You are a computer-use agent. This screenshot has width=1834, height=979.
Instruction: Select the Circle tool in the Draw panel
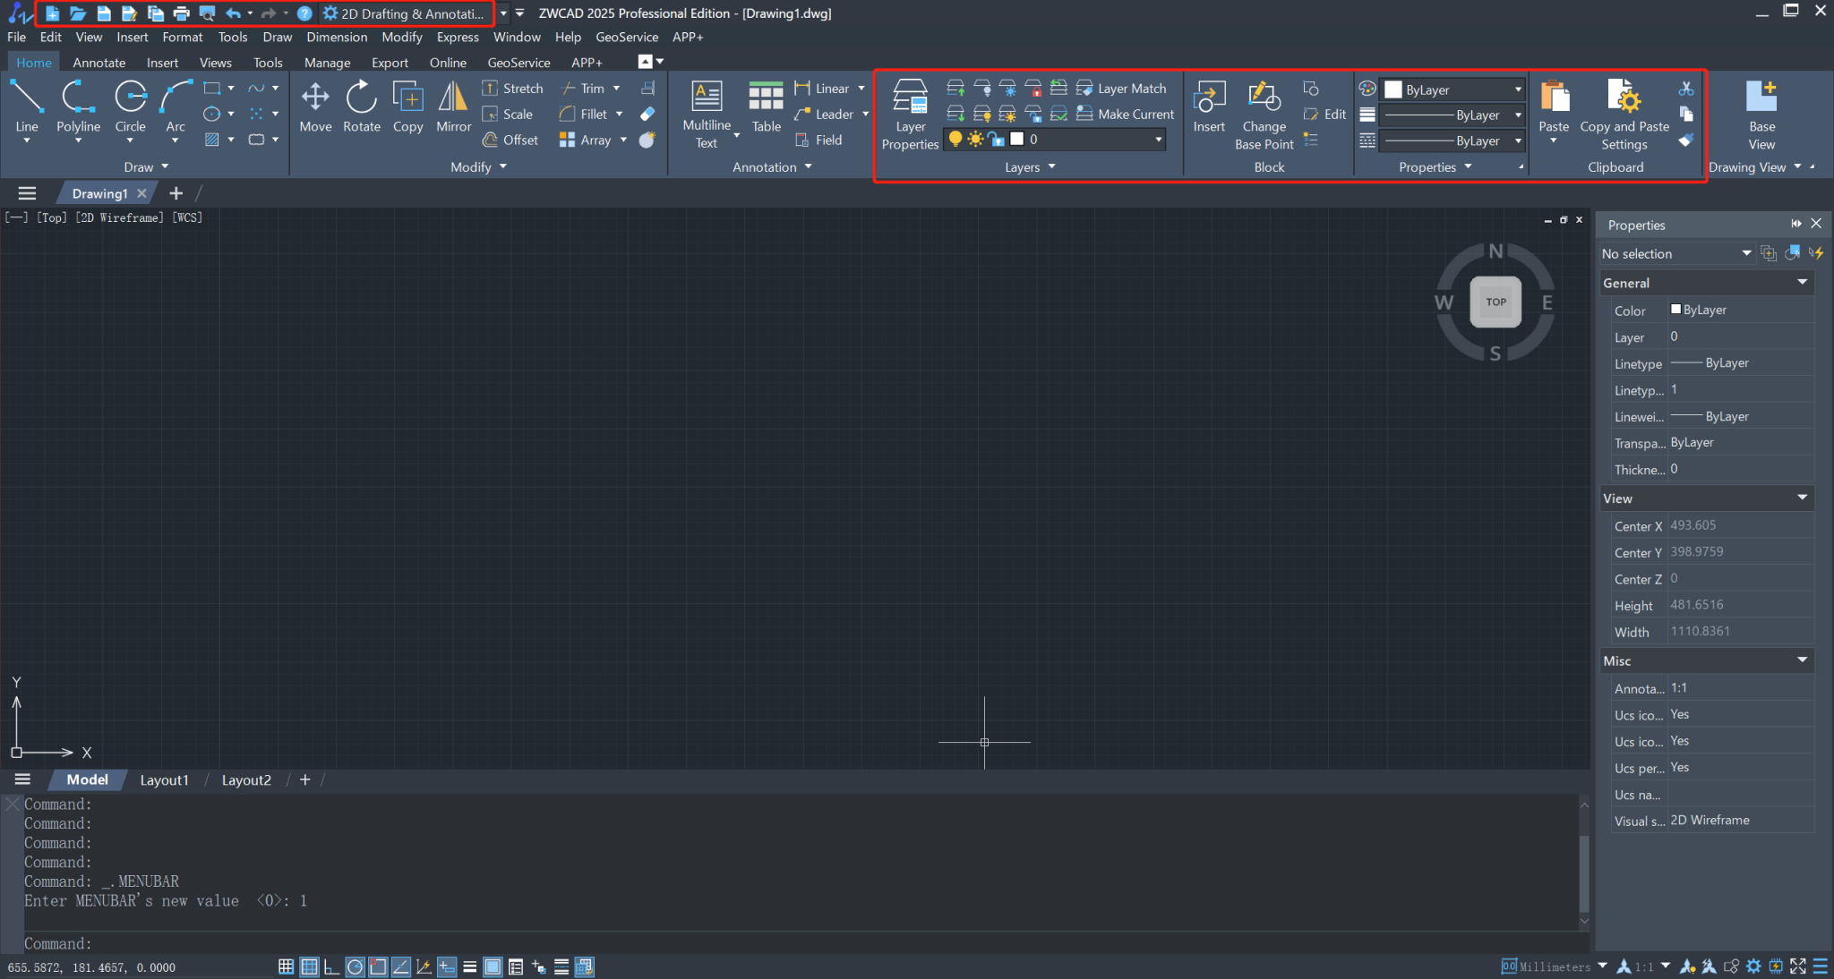point(129,106)
